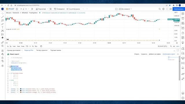
Task: Expand the Скринер криптовалют dropdown
Action: click(x=22, y=50)
